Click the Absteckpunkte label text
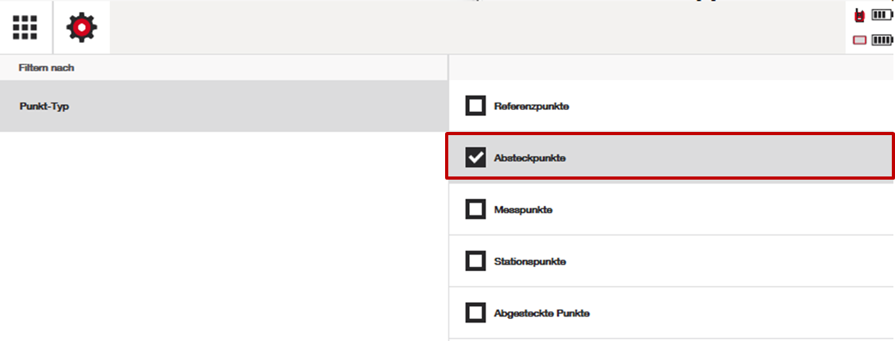Screen dimensions: 895x341 pos(529,157)
